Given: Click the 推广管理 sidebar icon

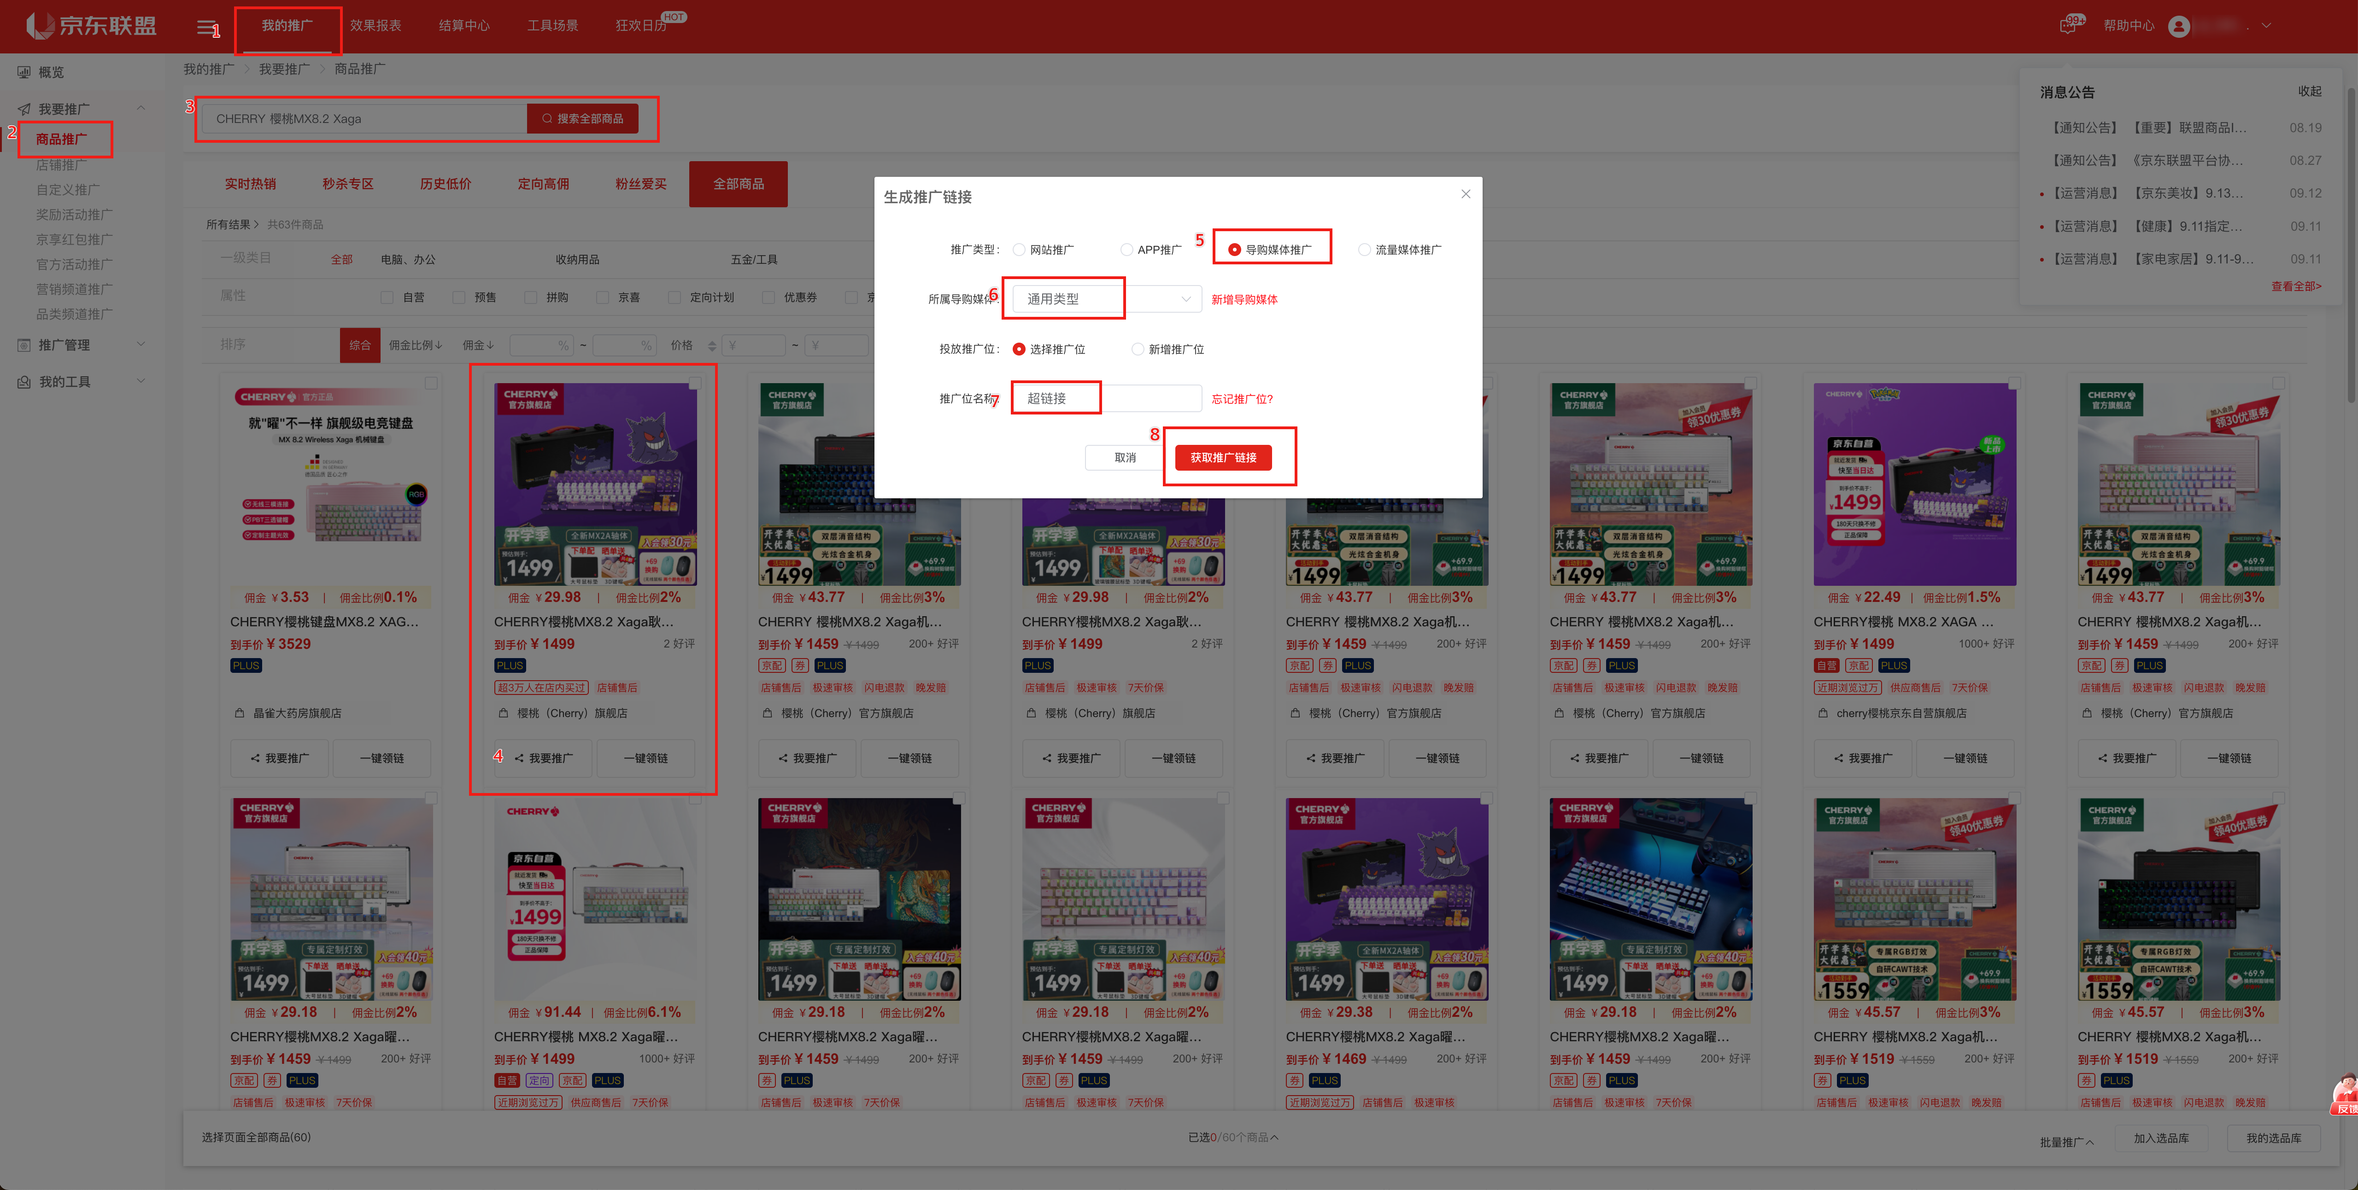Looking at the screenshot, I should pos(24,345).
